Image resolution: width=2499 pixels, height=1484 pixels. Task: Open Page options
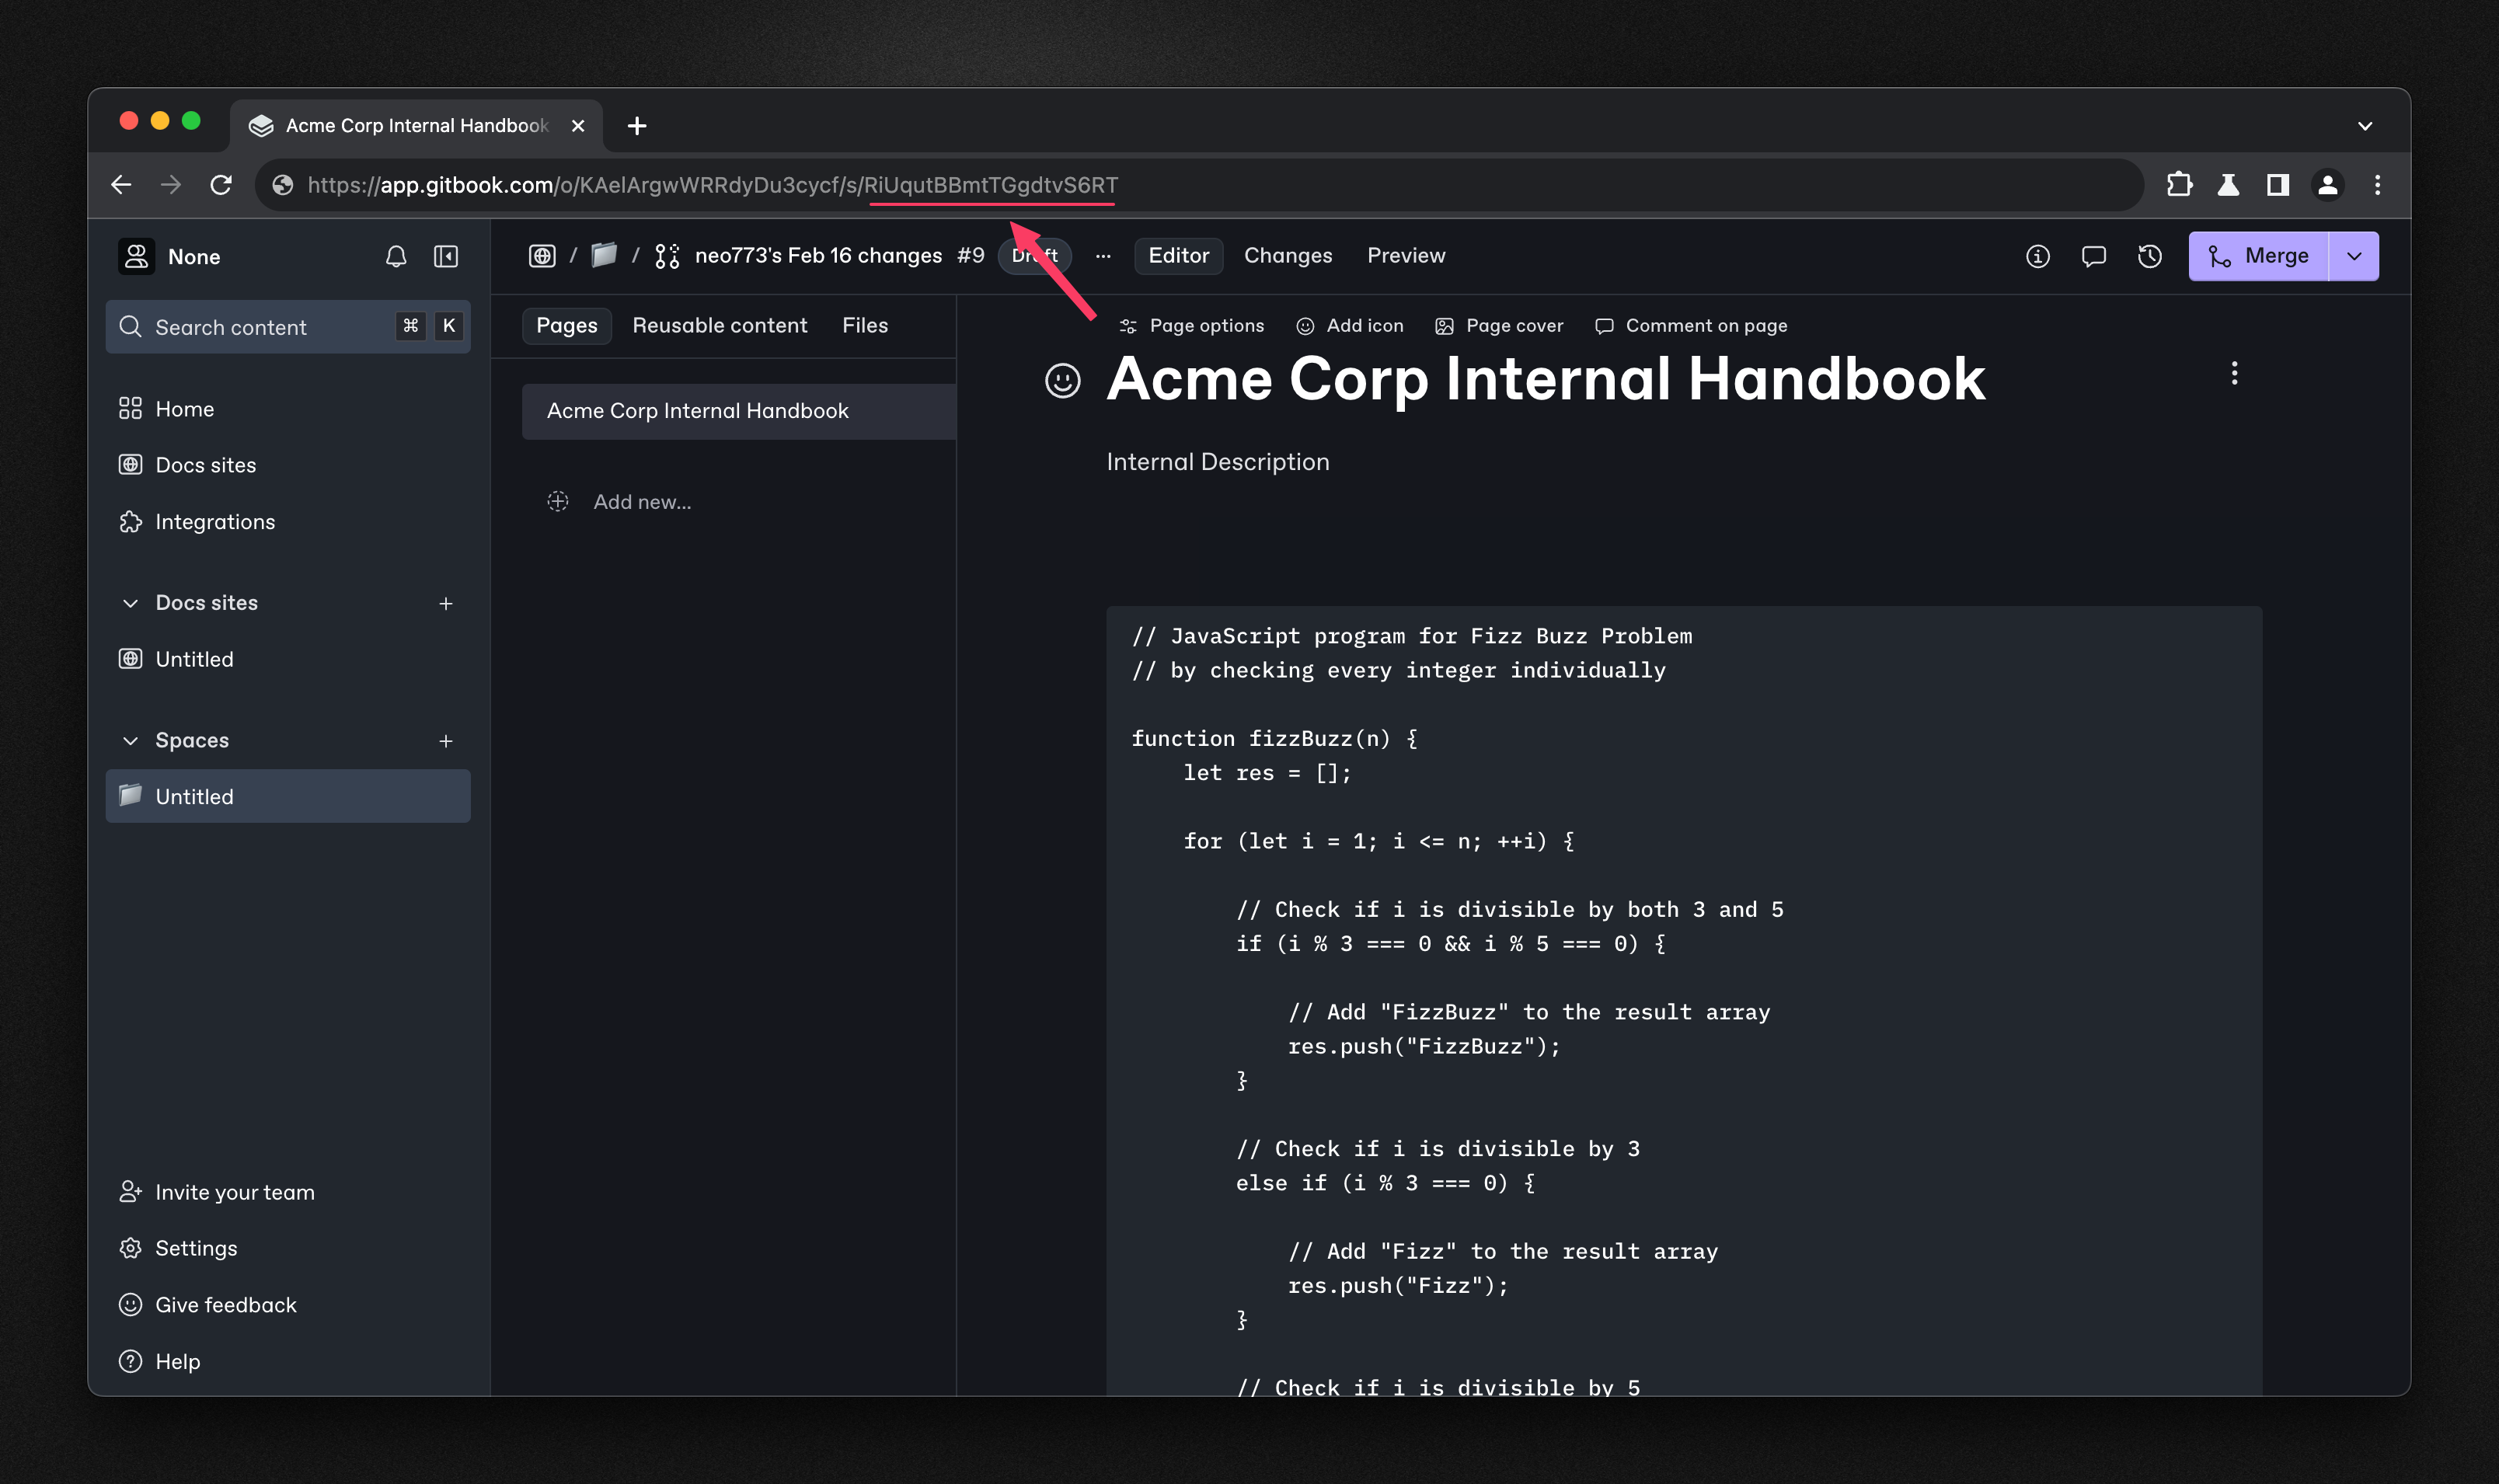click(x=1191, y=326)
